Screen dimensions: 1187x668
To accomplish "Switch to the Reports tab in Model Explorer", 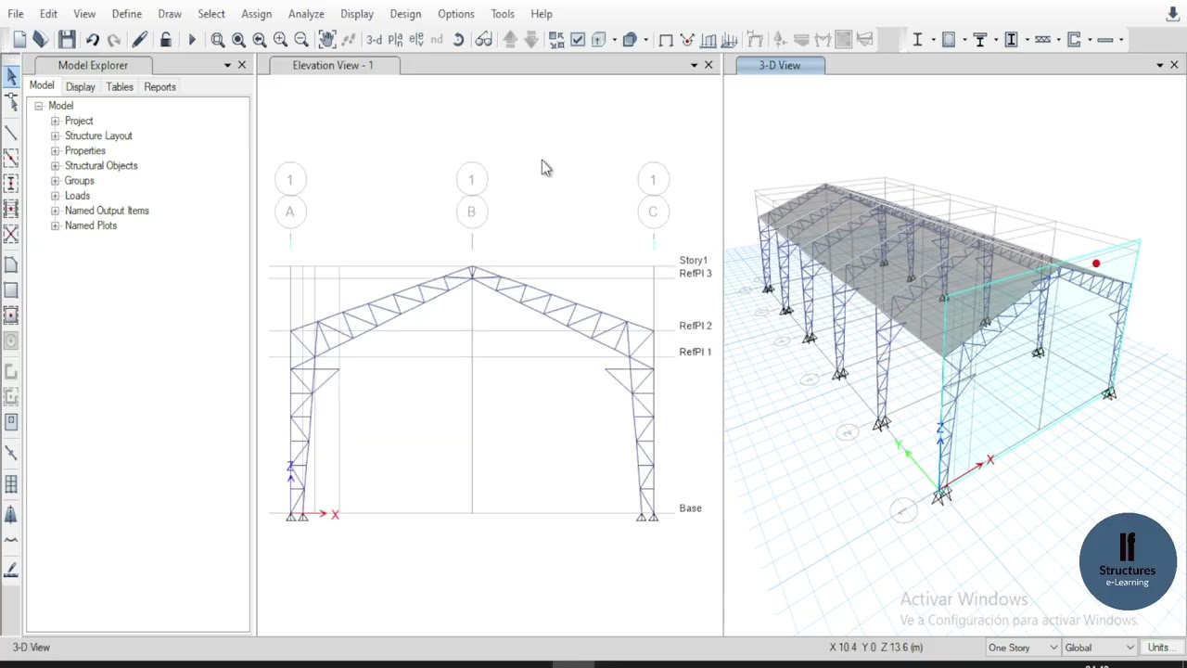I will click(x=160, y=87).
